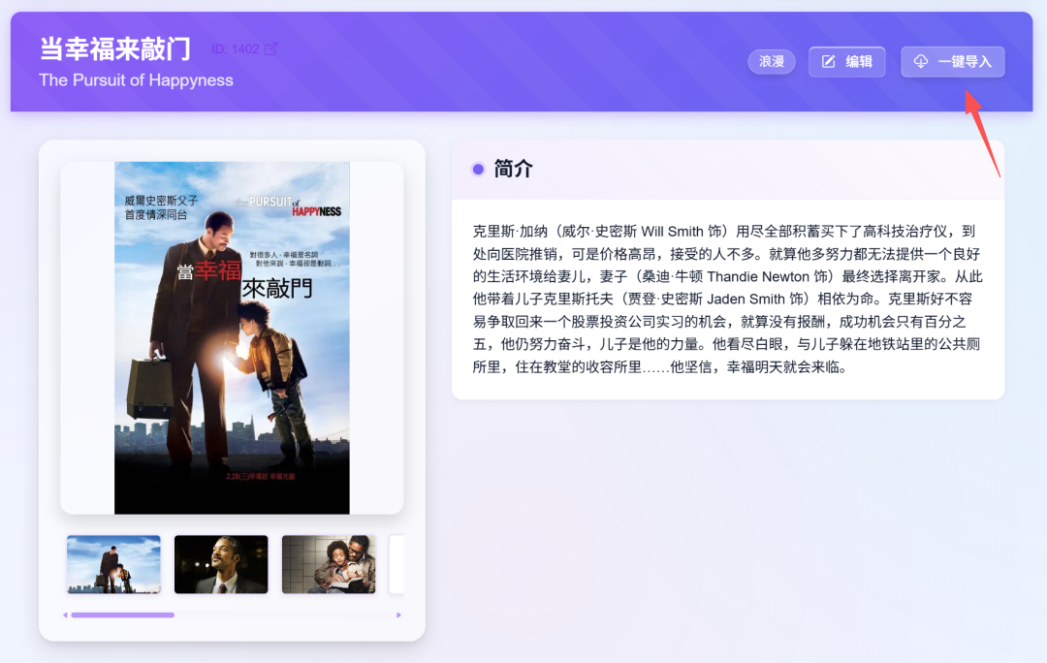The image size is (1047, 663).
Task: Click subtitle The Pursuit of Happyness
Action: pos(137,80)
